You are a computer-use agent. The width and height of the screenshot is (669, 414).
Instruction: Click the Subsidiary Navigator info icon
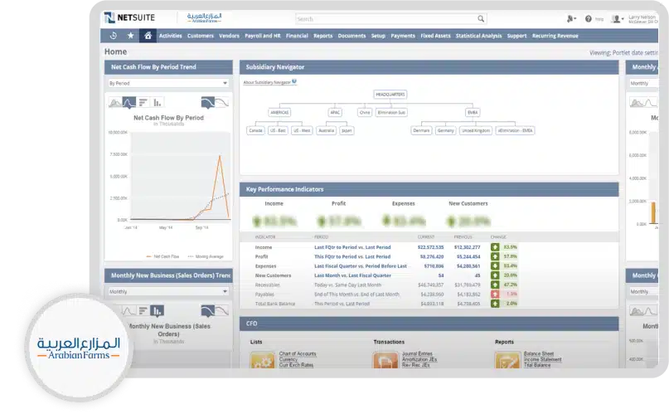coord(294,81)
